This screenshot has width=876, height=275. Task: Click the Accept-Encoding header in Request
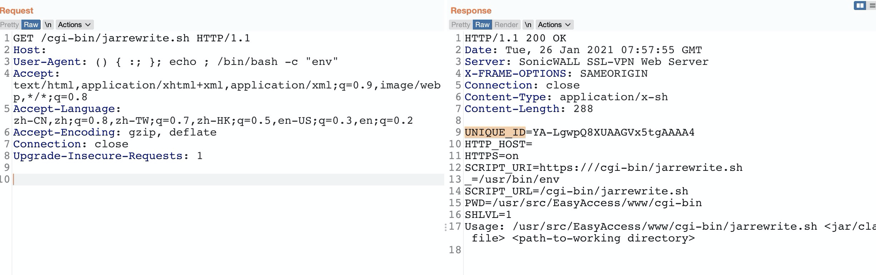click(x=115, y=132)
